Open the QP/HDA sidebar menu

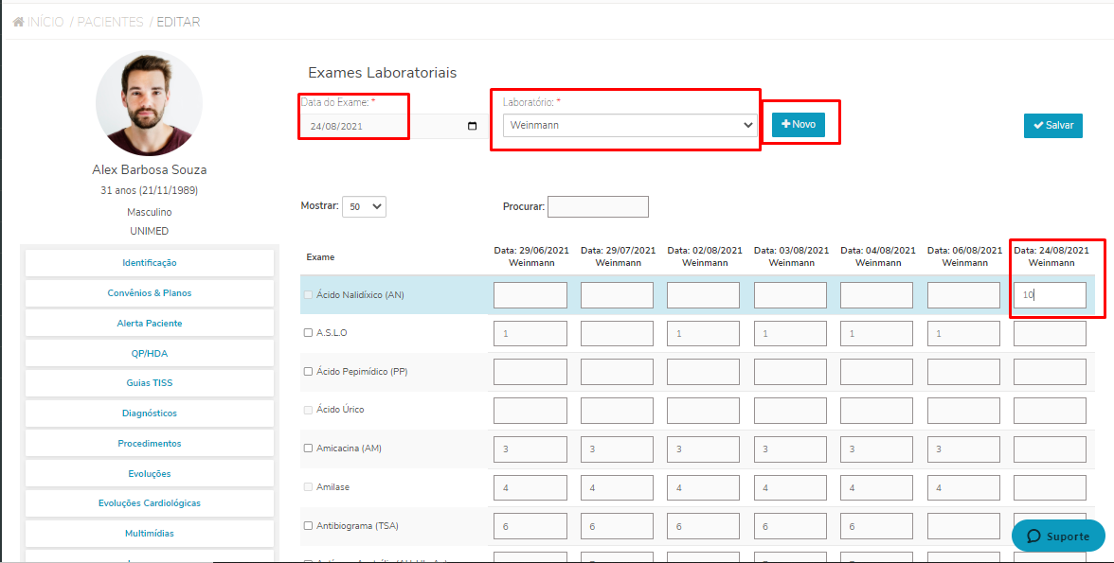(x=150, y=354)
